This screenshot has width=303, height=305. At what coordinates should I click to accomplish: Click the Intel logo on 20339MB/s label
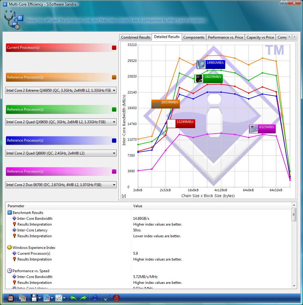click(x=156, y=104)
